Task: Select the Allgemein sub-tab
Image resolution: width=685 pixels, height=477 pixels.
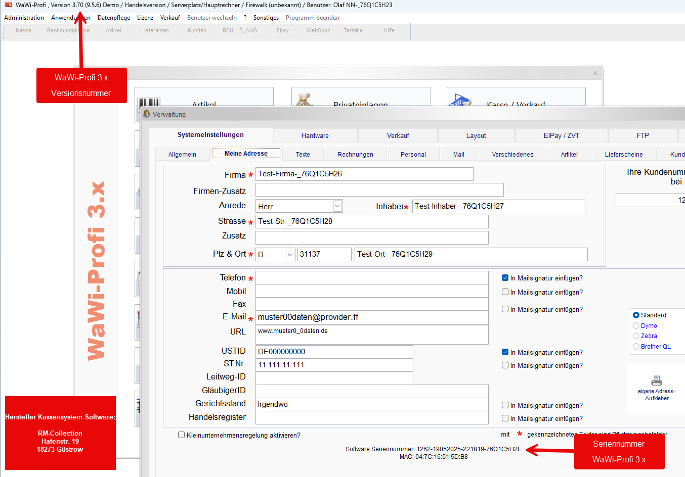Action: (182, 155)
